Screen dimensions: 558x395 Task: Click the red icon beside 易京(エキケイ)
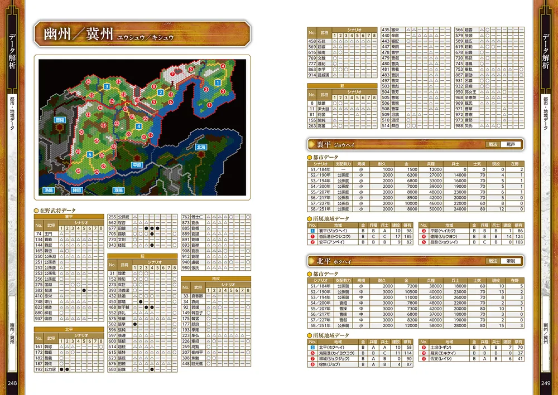point(424,353)
